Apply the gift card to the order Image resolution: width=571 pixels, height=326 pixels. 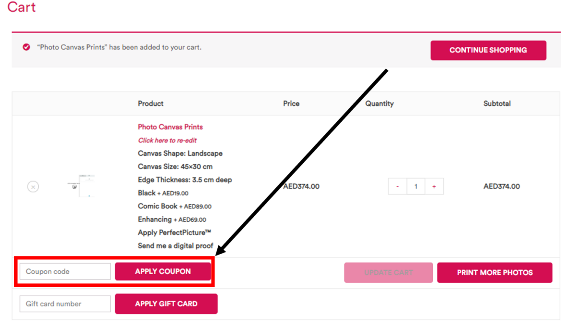click(x=166, y=304)
